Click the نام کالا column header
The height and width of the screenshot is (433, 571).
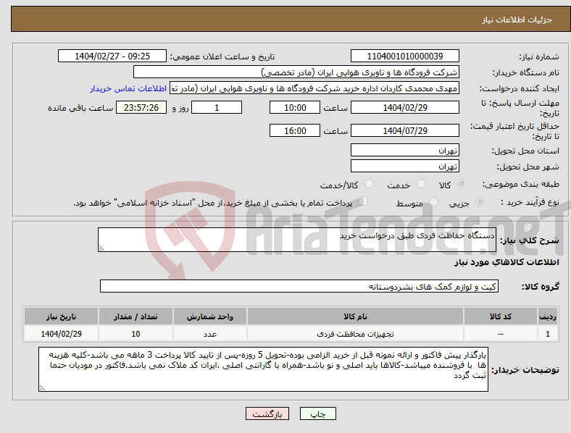(355, 316)
